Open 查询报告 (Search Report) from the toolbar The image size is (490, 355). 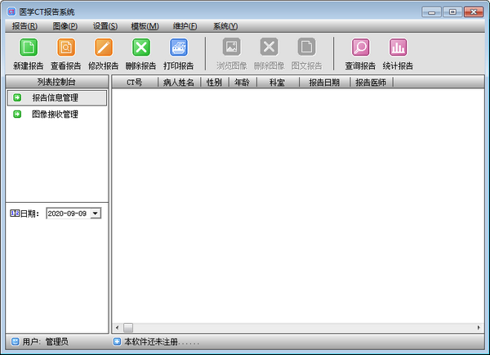tap(359, 47)
